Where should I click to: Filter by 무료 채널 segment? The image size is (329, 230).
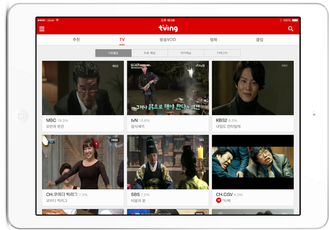(150, 53)
